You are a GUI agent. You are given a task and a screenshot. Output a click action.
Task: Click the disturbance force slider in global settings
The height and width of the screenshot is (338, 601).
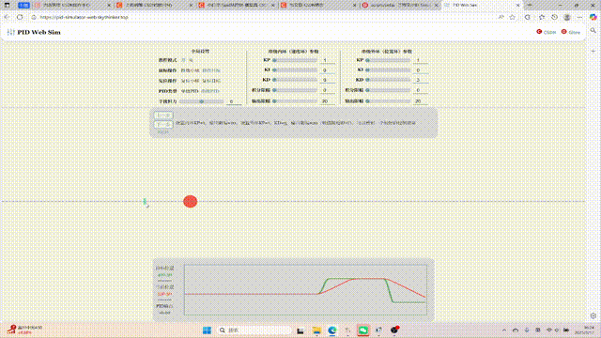pyautogui.click(x=201, y=101)
